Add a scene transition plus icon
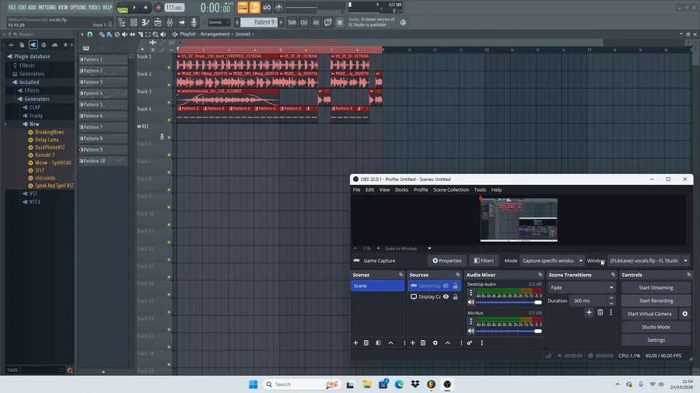This screenshot has height=393, width=700. [x=589, y=312]
